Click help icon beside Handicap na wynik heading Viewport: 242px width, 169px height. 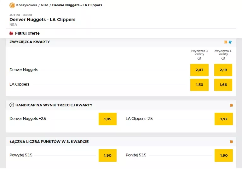12,105
